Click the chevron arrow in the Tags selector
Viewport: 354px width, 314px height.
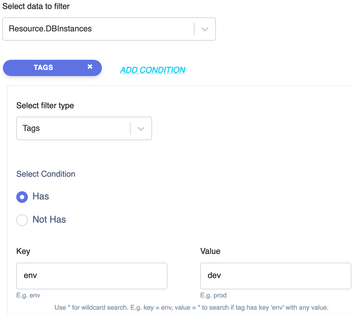tap(141, 129)
